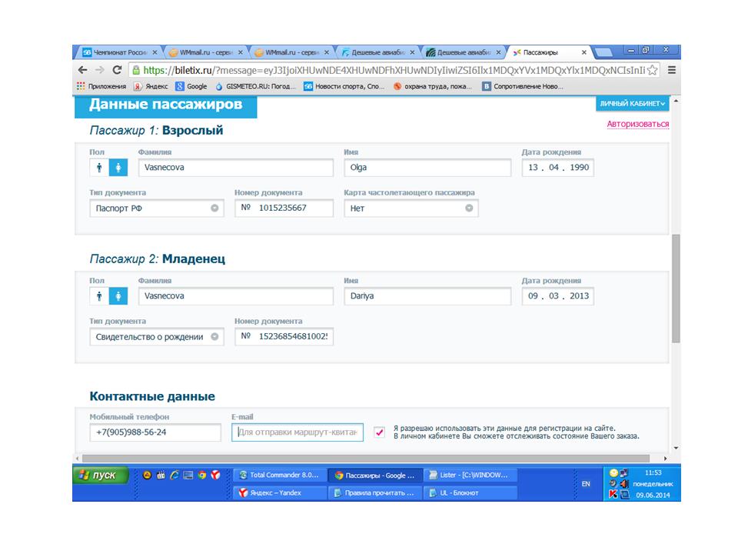The image size is (738, 554).
Task: Click Passenger 1 surname field Vasnecova
Action: pos(236,168)
